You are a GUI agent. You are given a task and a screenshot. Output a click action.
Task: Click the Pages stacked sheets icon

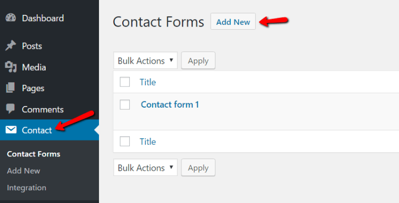[x=11, y=88]
